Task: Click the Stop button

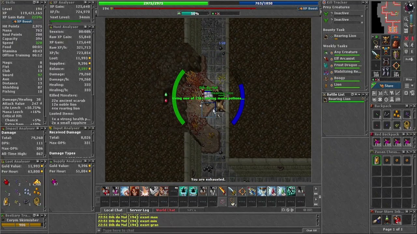Action: (x=409, y=79)
